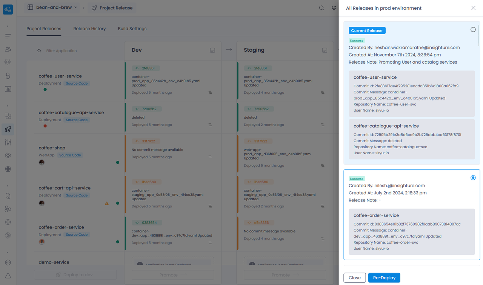Open the sliders settings icon in sidebar

8,142
